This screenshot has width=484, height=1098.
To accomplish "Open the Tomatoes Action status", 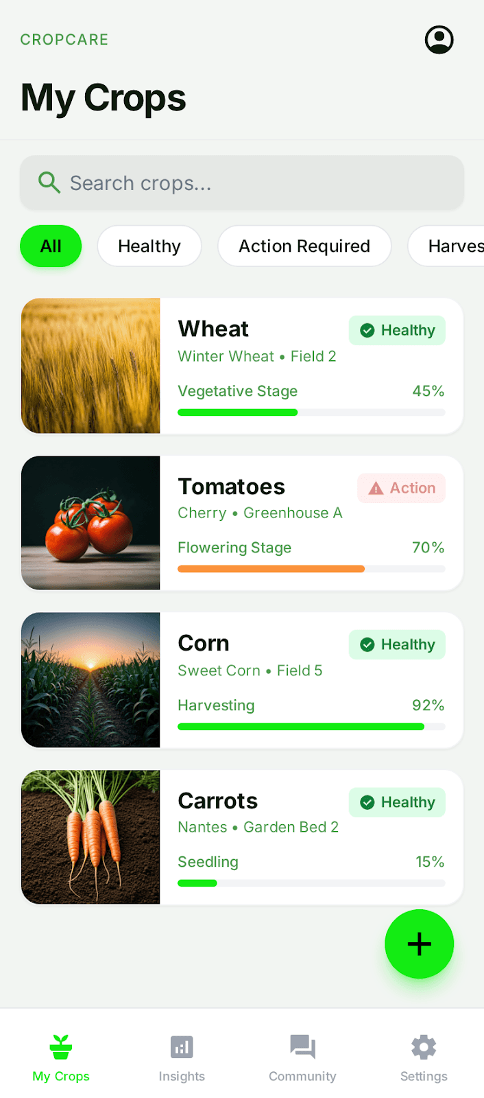I will [x=401, y=487].
